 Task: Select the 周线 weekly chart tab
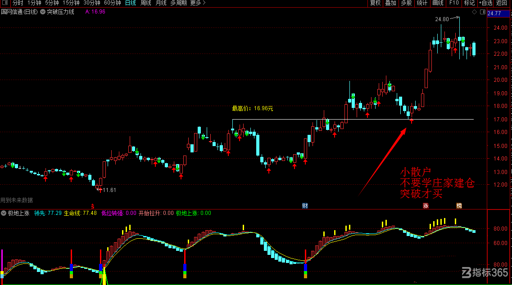click(145, 3)
